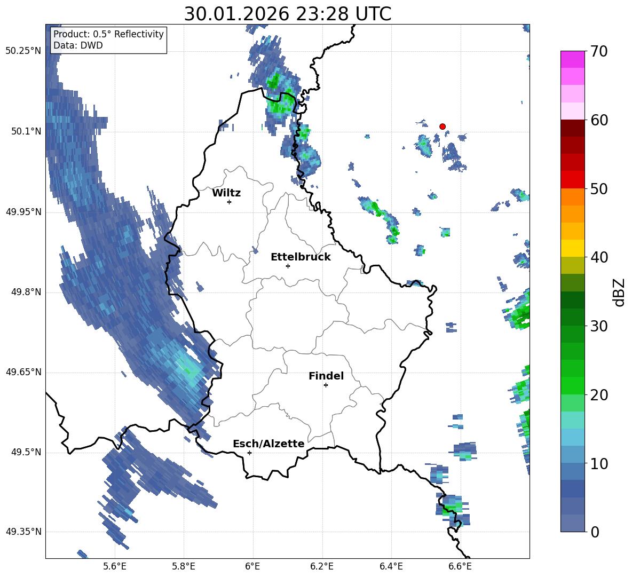
Task: Click the 6.6°E longitude label
Action: 460,566
